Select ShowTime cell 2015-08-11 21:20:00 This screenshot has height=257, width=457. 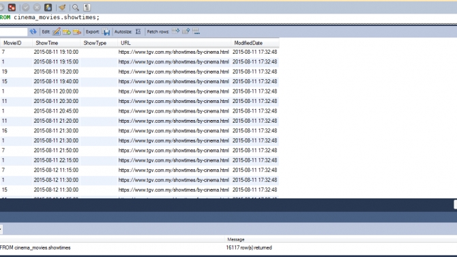pyautogui.click(x=56, y=121)
